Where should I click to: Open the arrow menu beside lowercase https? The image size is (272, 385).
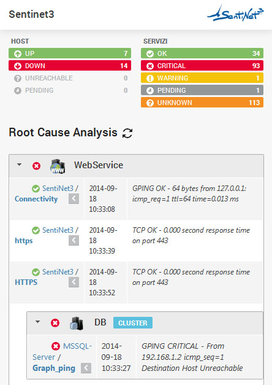click(74, 240)
